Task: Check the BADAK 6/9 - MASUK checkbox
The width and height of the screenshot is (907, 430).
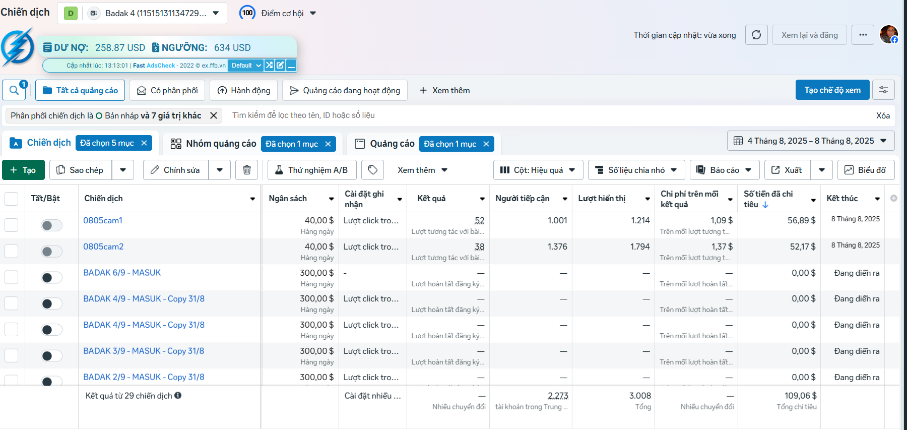Action: [x=11, y=277]
